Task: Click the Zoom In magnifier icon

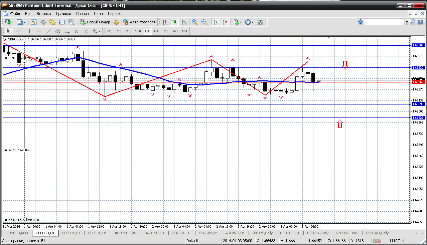Action: [194, 22]
